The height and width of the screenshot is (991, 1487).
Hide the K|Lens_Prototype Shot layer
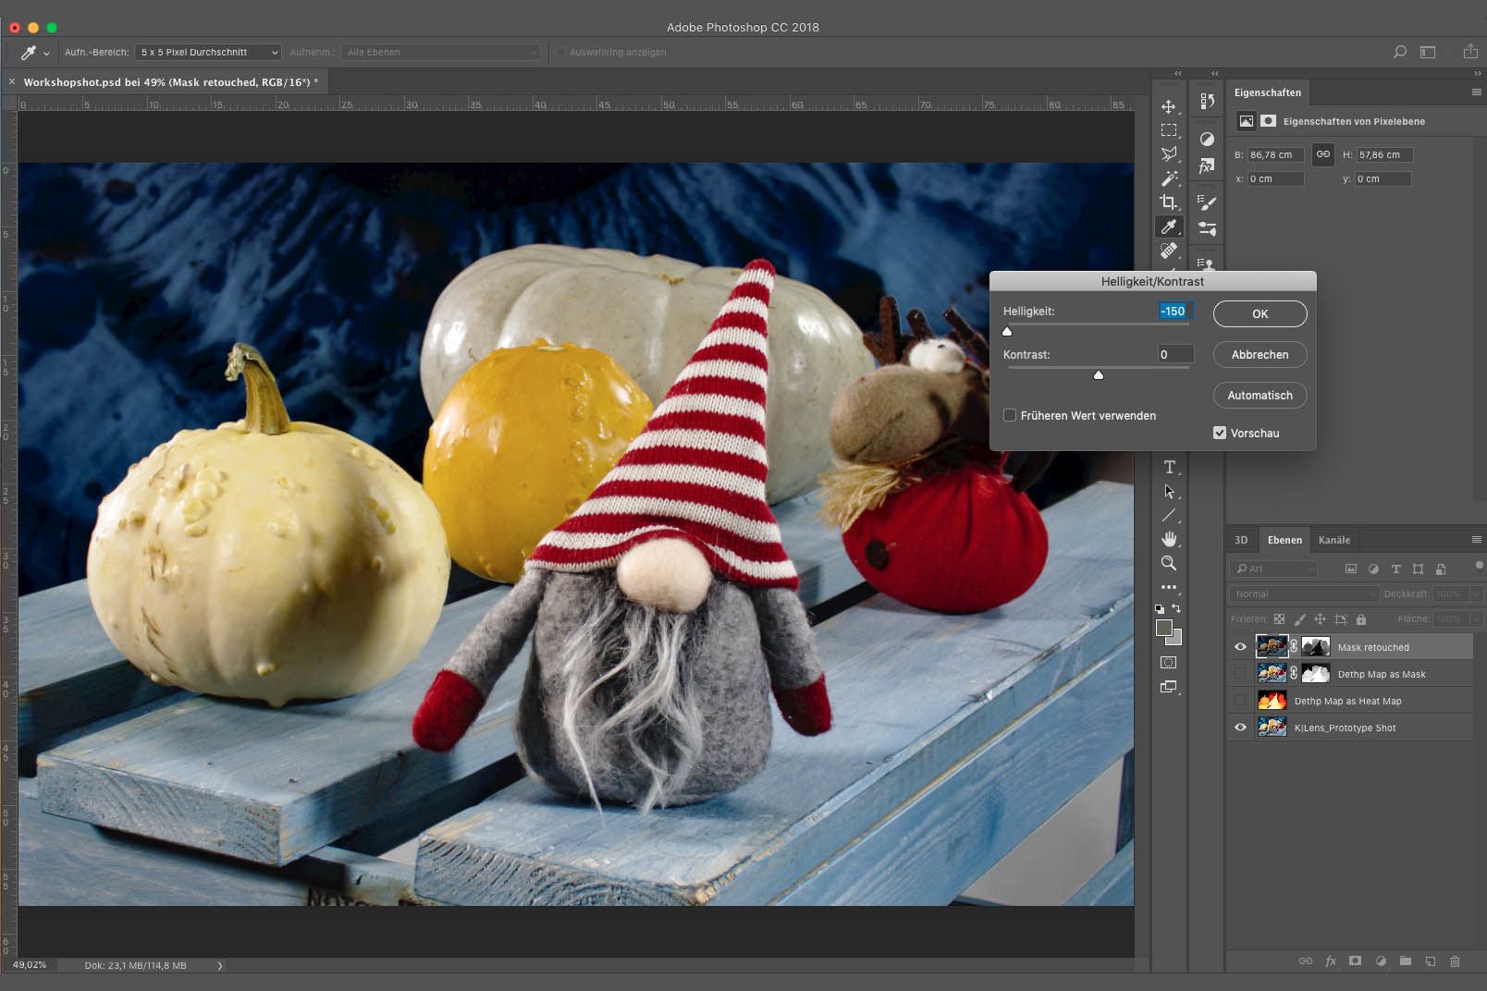click(1240, 728)
